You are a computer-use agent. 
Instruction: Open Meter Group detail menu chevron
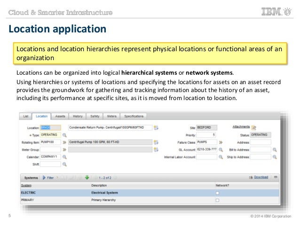[64, 149]
